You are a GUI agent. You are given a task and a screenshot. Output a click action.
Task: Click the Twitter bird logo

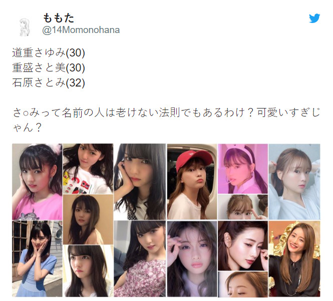tap(314, 18)
